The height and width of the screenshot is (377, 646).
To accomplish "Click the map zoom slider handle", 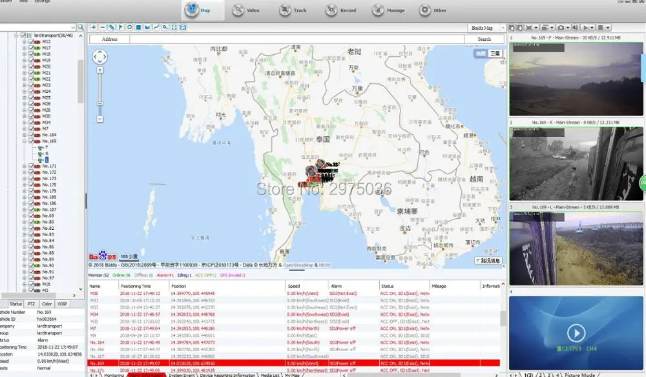I will click(99, 104).
